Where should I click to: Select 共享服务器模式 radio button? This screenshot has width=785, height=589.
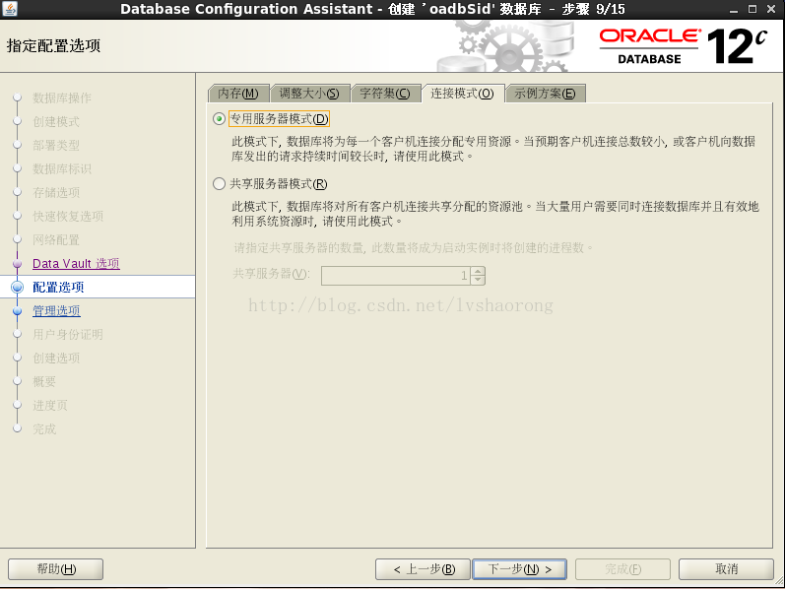click(219, 184)
